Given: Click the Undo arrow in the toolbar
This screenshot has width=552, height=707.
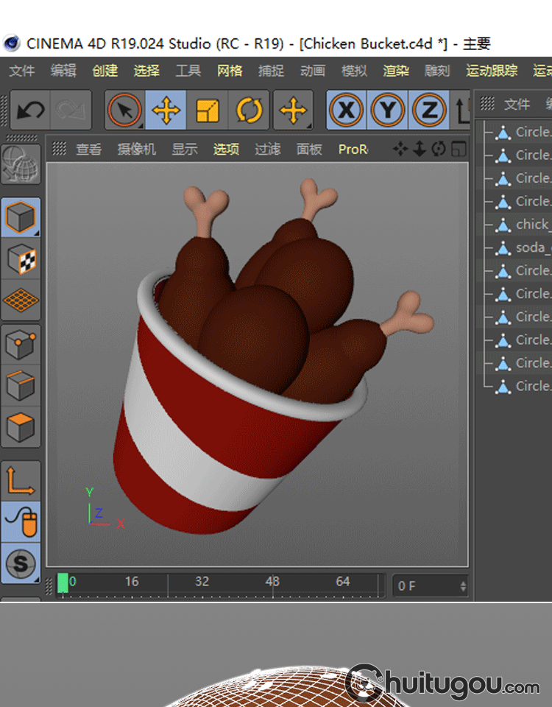Looking at the screenshot, I should (30, 111).
